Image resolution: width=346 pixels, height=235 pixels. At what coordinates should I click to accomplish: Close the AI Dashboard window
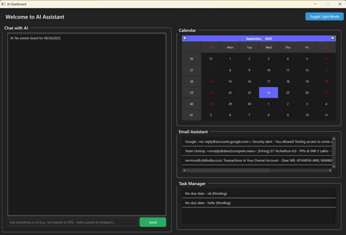(340, 4)
